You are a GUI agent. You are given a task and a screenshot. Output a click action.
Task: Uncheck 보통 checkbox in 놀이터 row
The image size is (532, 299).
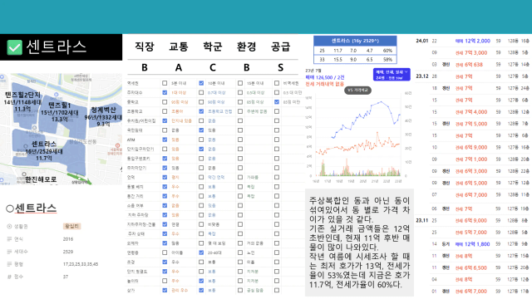tap(201, 281)
